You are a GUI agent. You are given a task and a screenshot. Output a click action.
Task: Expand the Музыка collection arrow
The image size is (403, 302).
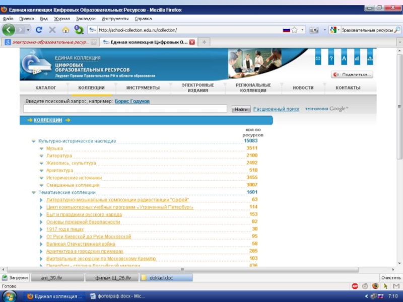click(x=42, y=149)
